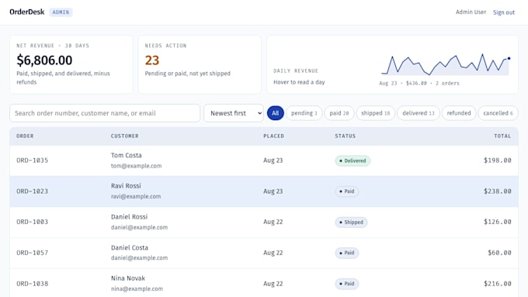Screen dimensions: 528x297
Task: Click the Paid status badge for ORD-1023
Action: (x=347, y=192)
